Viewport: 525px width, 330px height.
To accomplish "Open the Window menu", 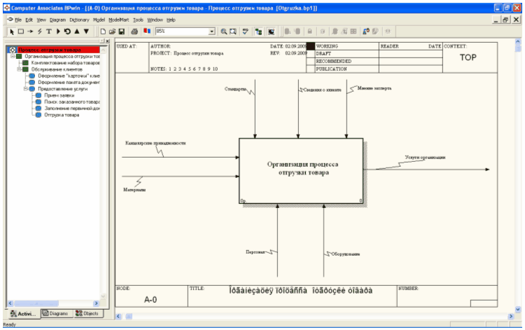I will click(x=155, y=20).
